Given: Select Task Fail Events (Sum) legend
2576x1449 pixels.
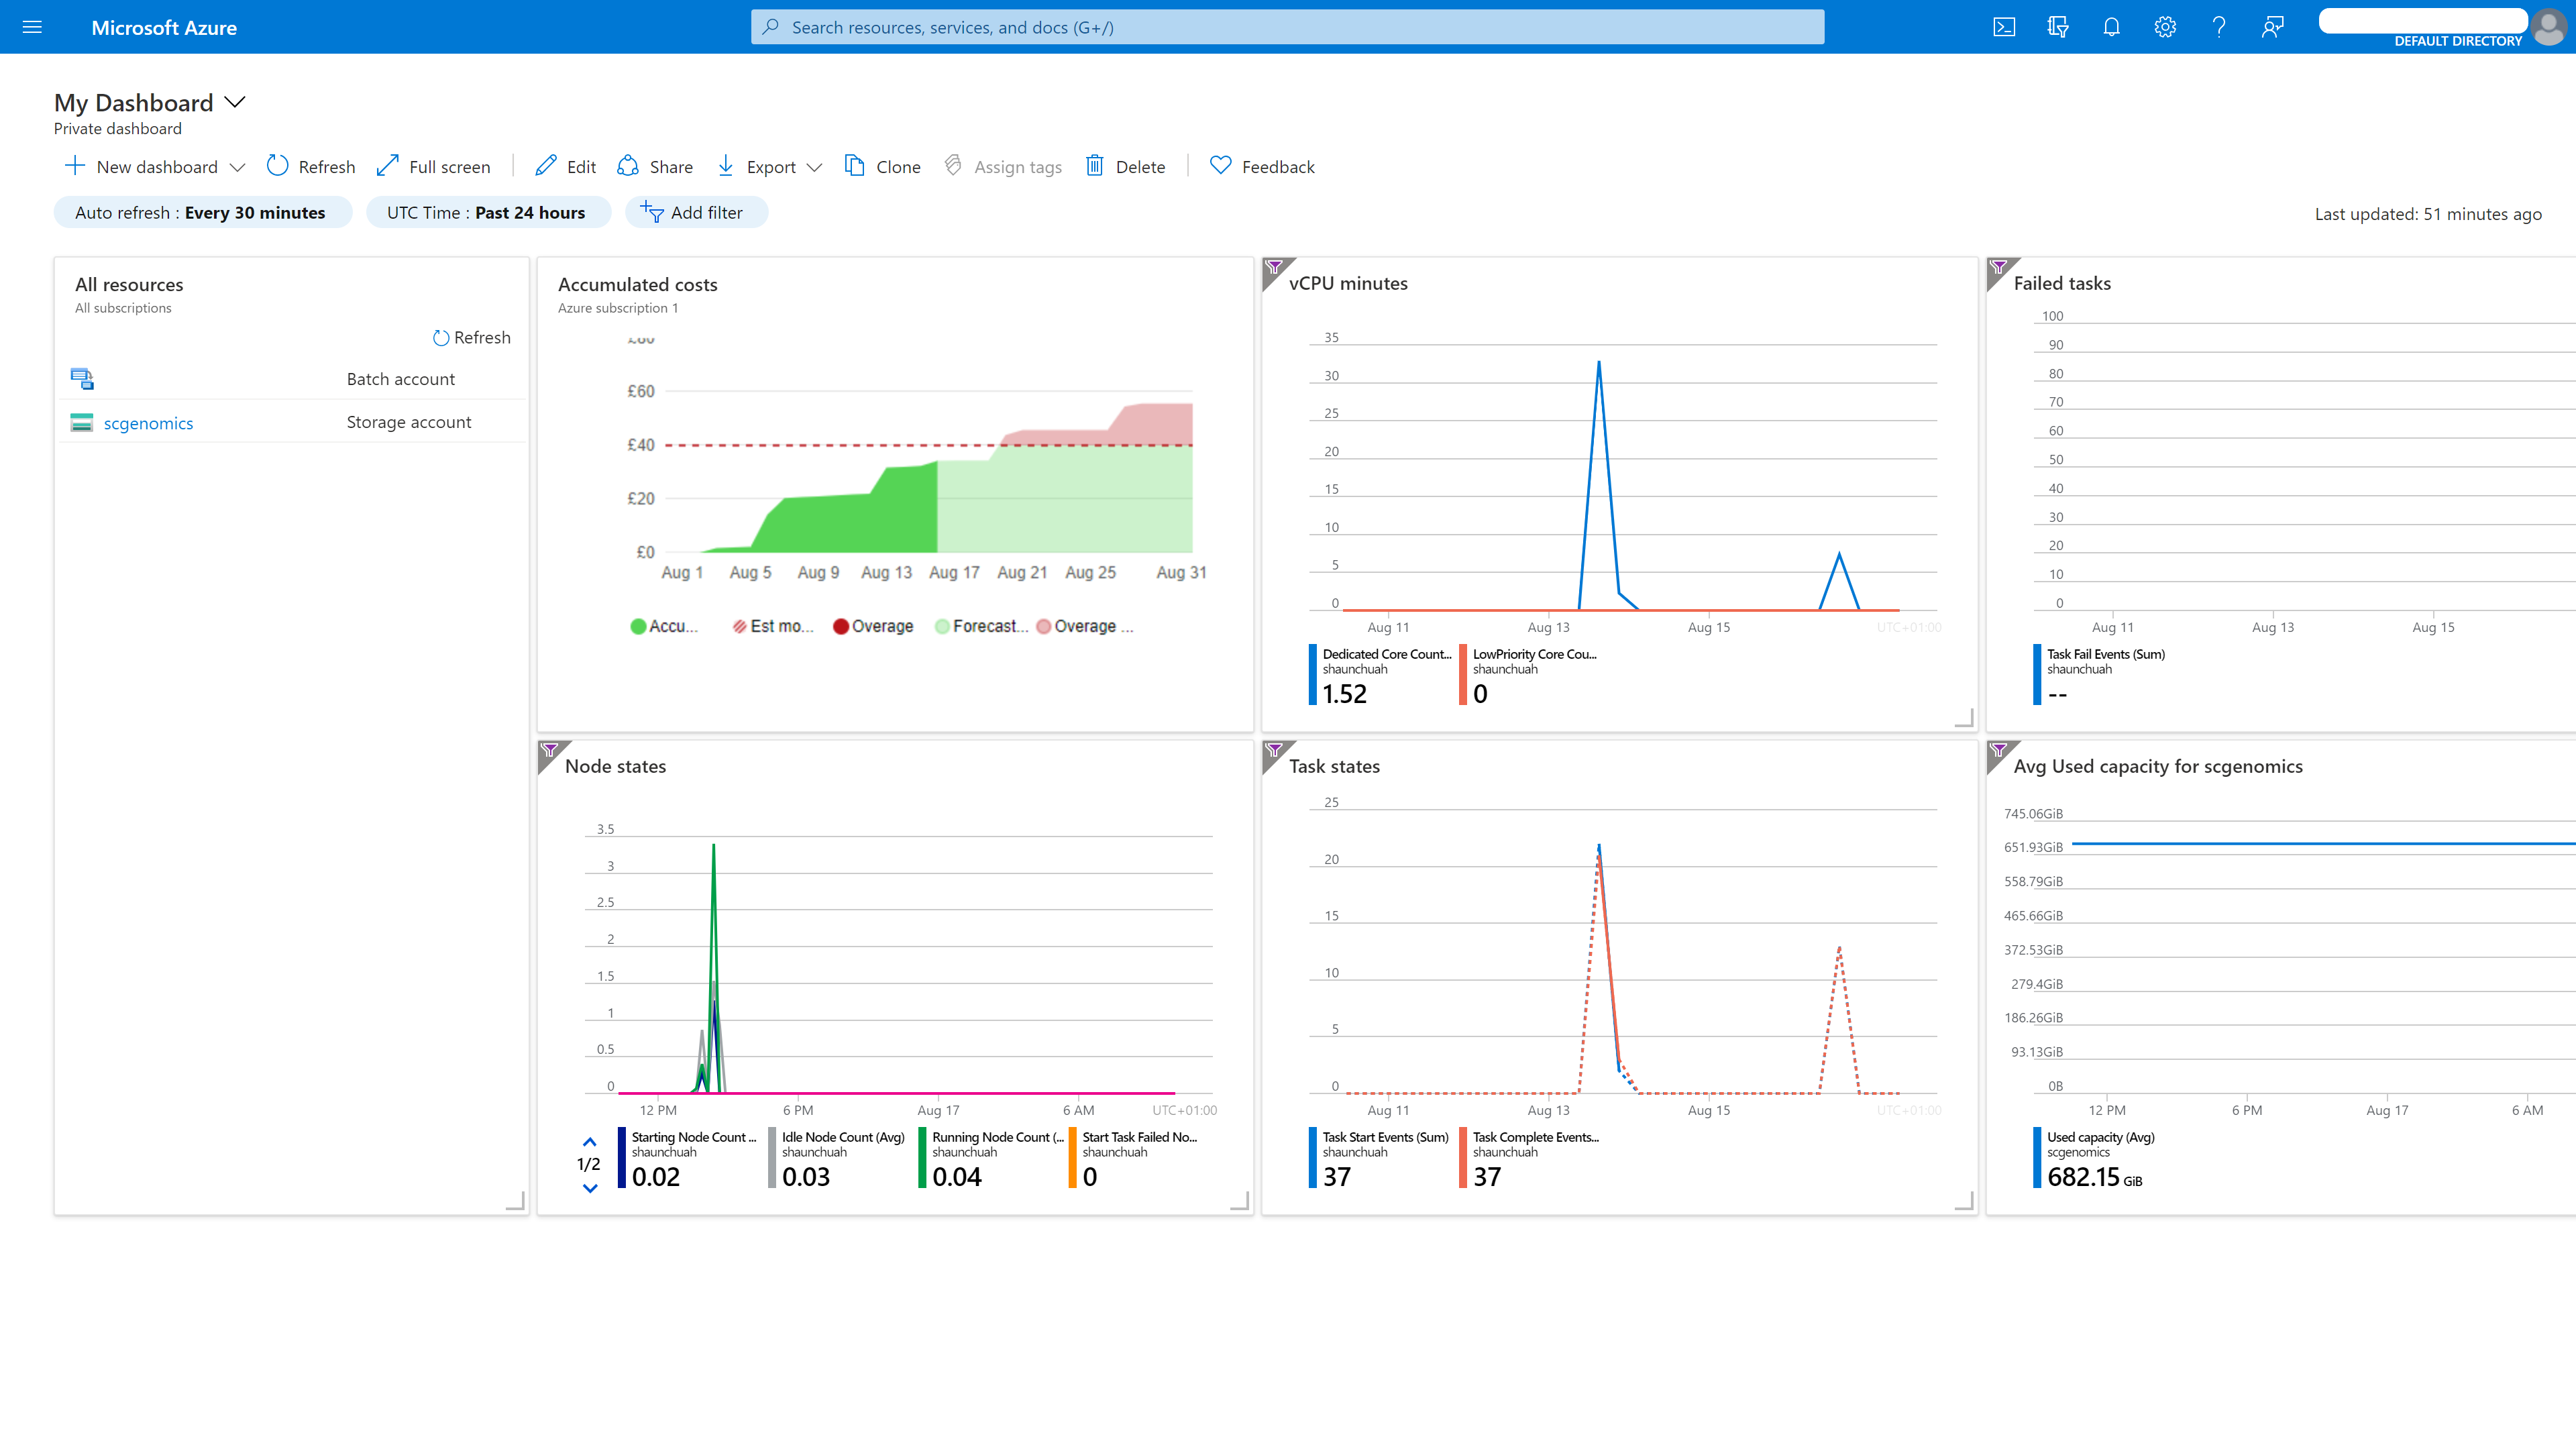Looking at the screenshot, I should pos(2100,675).
